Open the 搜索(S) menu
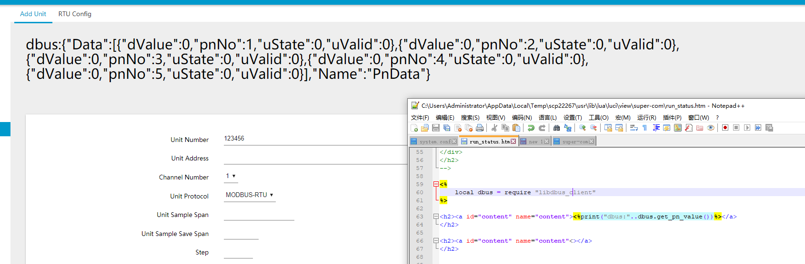This screenshot has height=264, width=805. (470, 117)
